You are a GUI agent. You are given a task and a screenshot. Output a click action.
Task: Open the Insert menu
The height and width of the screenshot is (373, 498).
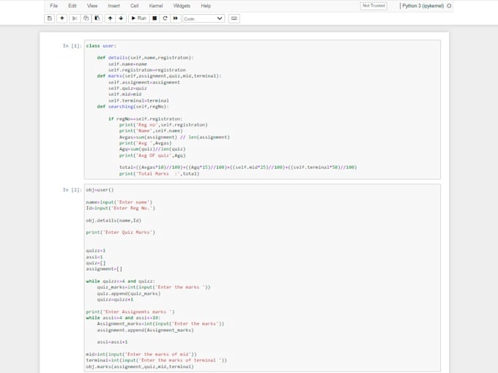(114, 6)
